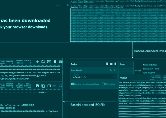Clear recipe with trash icon beside Recipe
The image size is (166, 118).
tap(115, 64)
